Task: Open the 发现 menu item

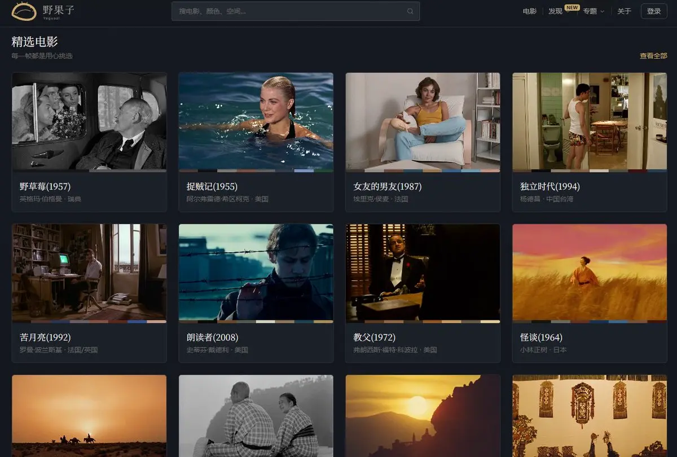Action: 555,11
